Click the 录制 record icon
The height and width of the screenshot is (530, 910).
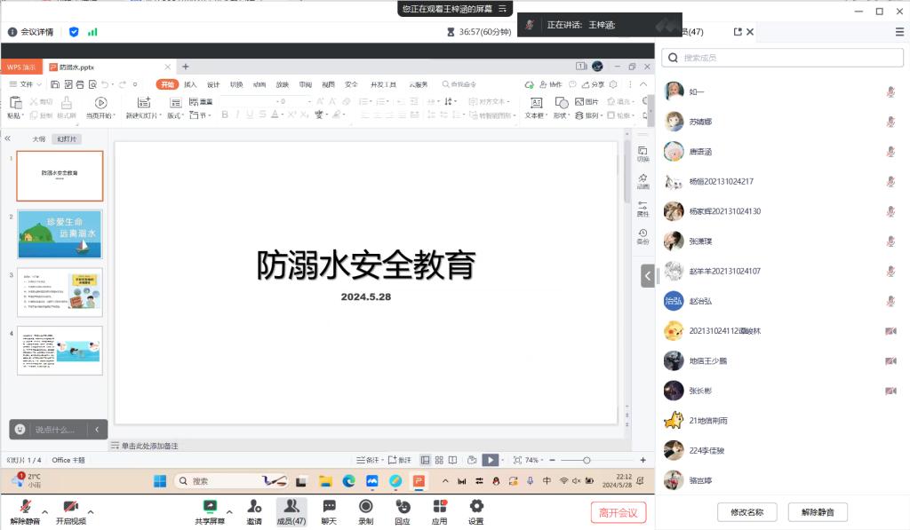pyautogui.click(x=365, y=510)
